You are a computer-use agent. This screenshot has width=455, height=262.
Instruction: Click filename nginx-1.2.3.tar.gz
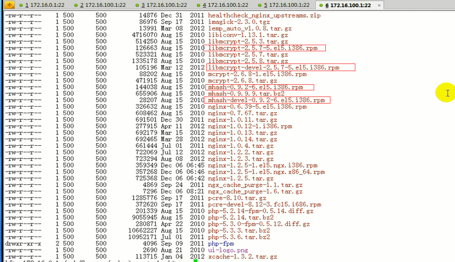point(240,159)
